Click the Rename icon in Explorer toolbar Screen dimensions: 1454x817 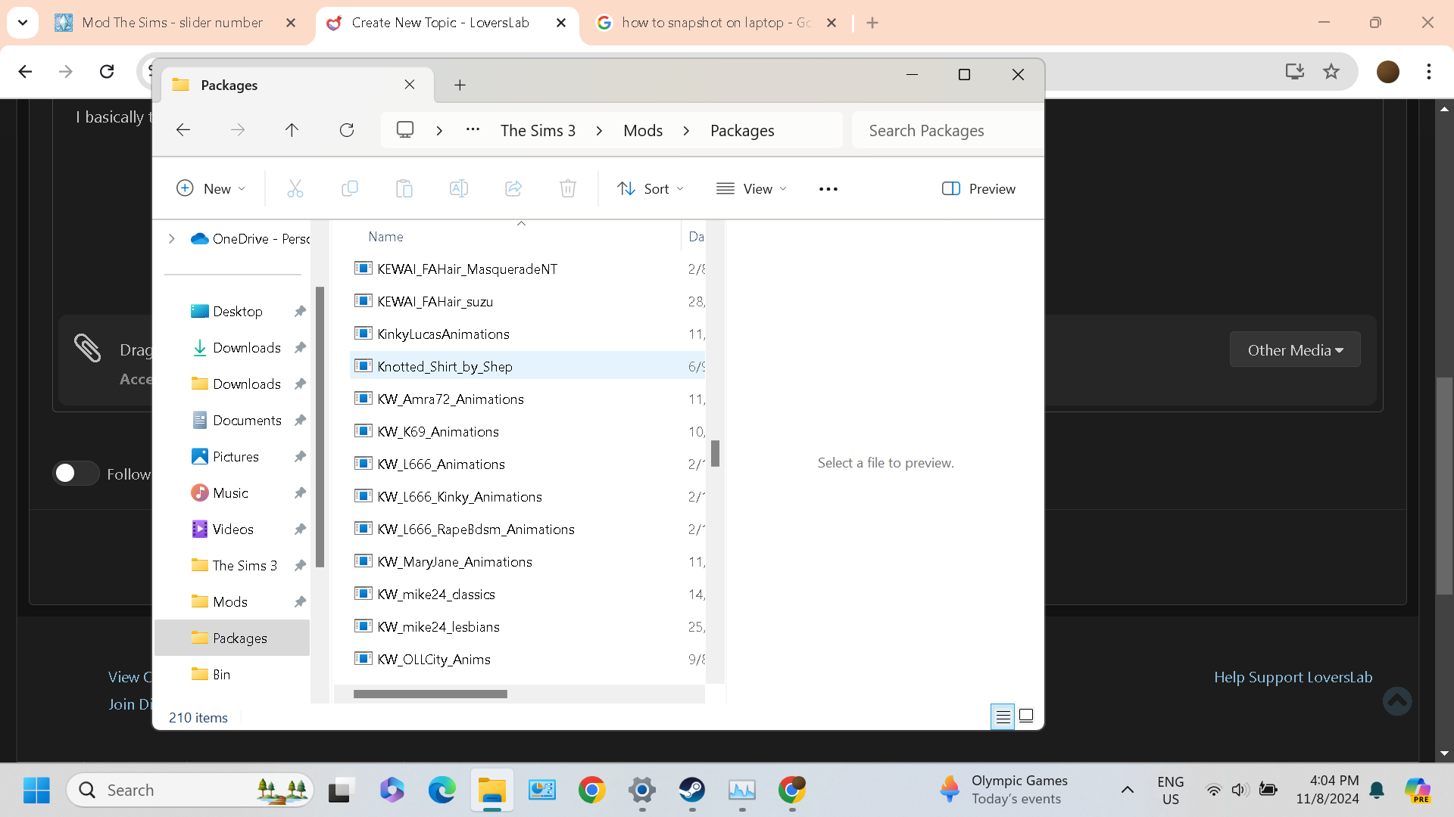459,188
